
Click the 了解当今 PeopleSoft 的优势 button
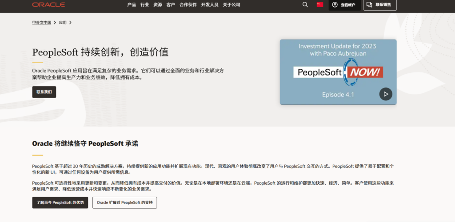[x=60, y=202]
